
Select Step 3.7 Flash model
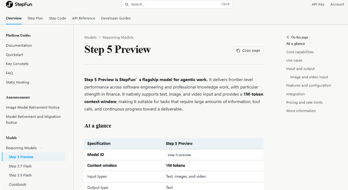coord(20,166)
